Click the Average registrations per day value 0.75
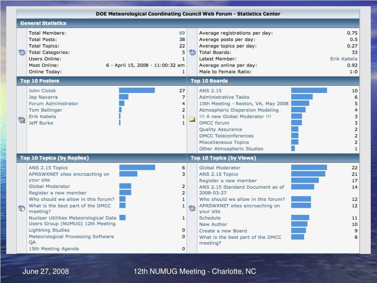The height and width of the screenshot is (283, 377). [352, 33]
